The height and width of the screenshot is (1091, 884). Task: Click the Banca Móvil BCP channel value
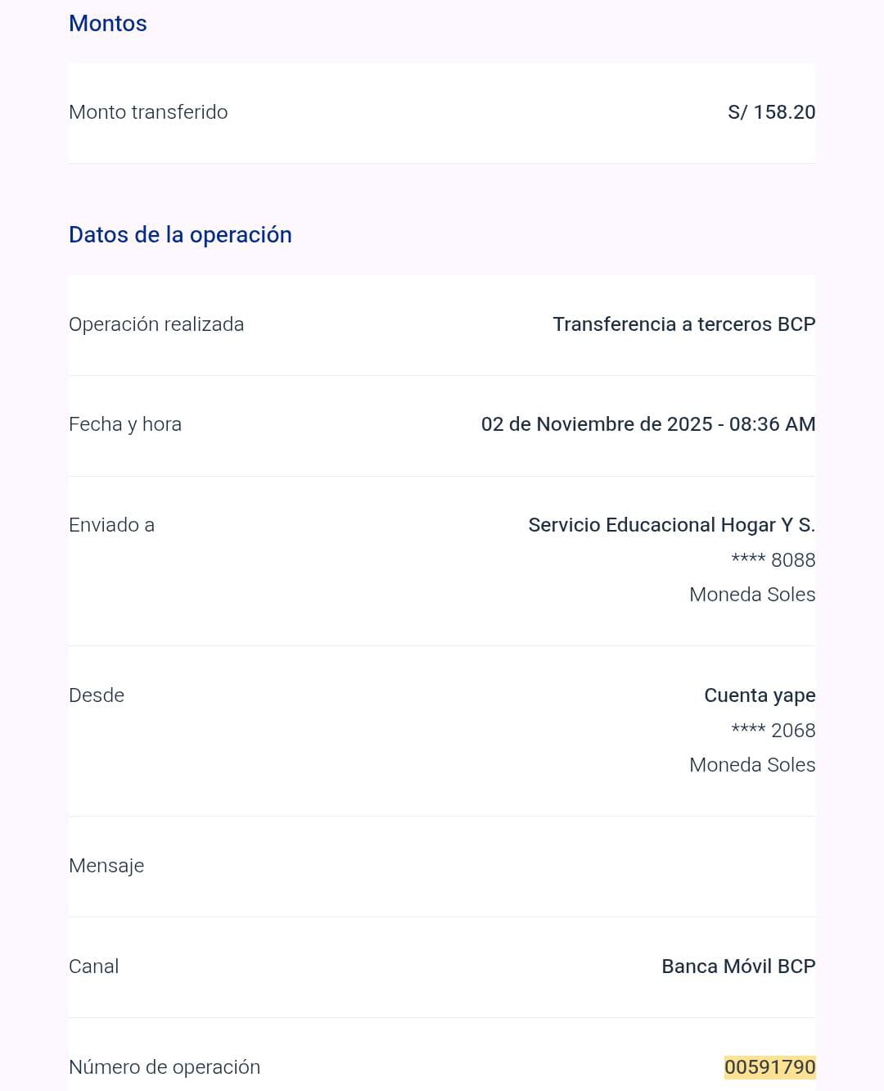point(737,967)
